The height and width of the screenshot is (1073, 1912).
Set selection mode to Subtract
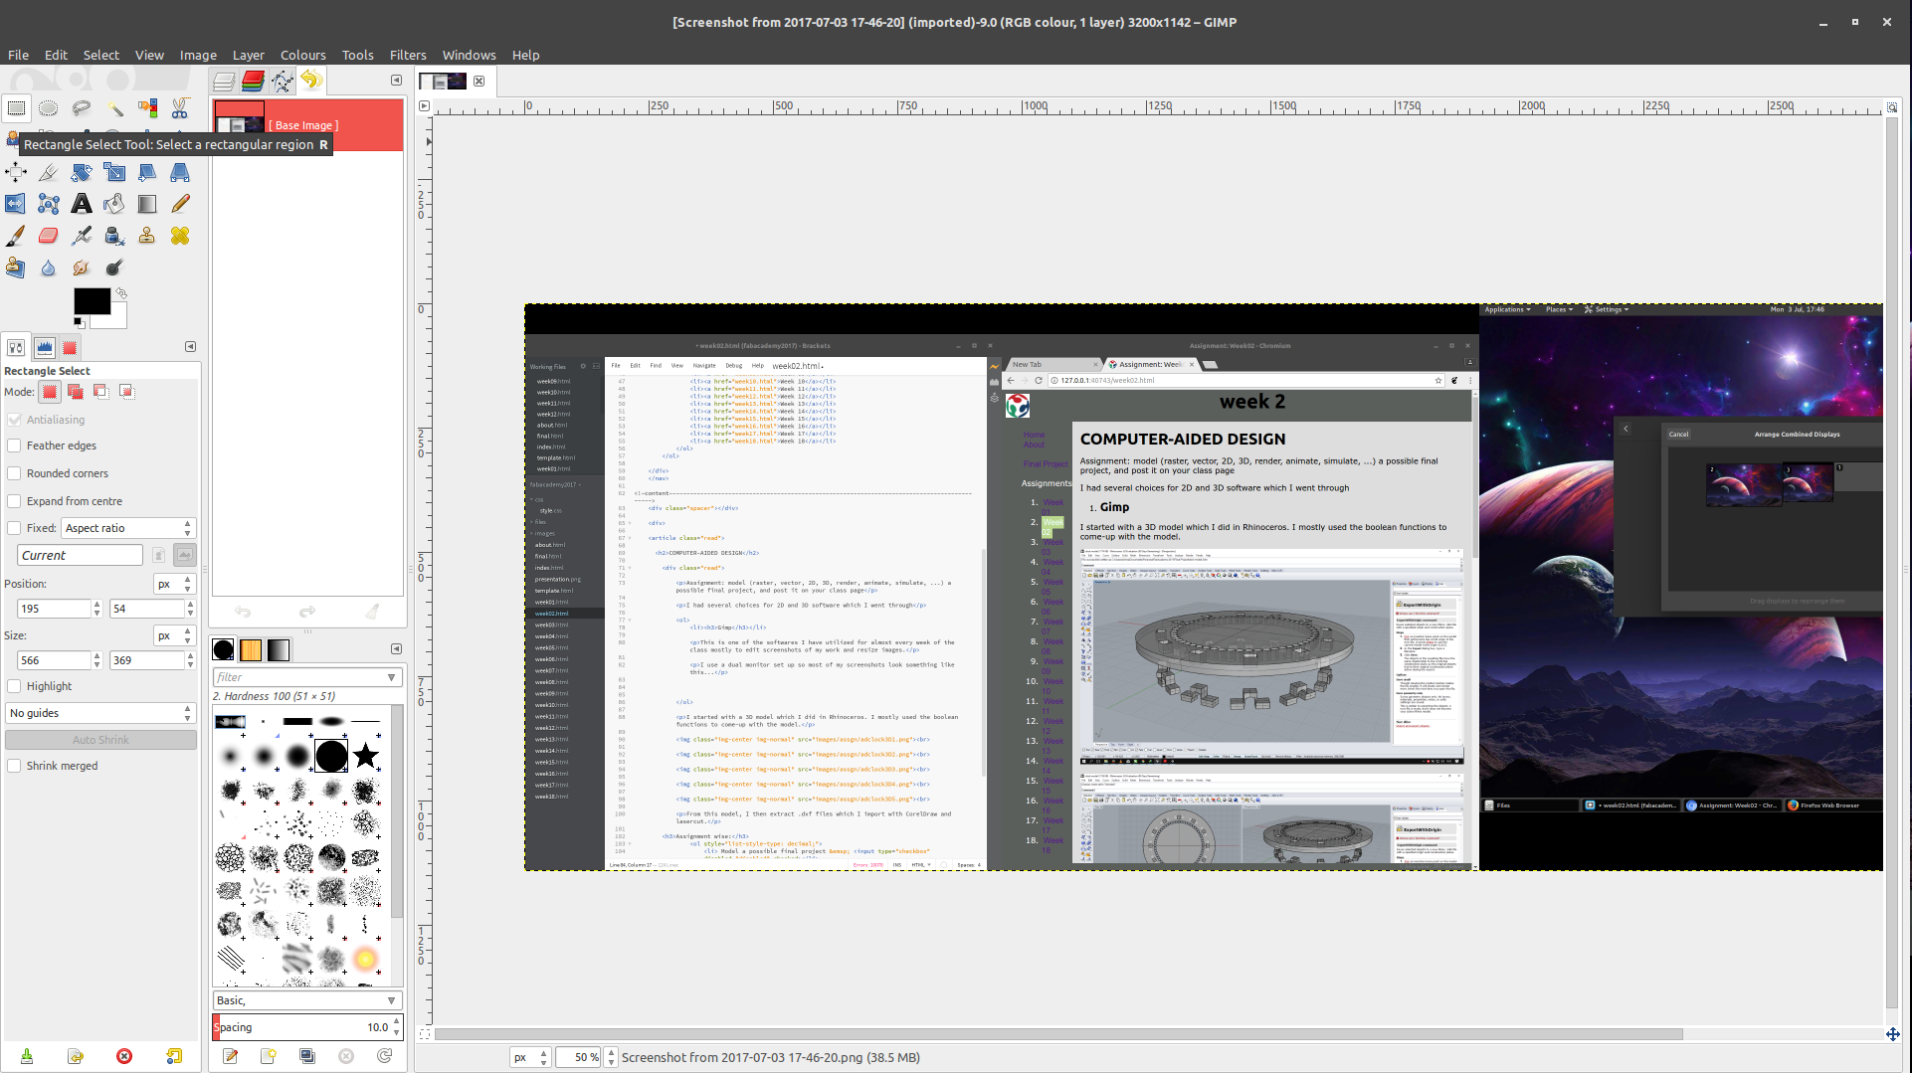coord(101,392)
